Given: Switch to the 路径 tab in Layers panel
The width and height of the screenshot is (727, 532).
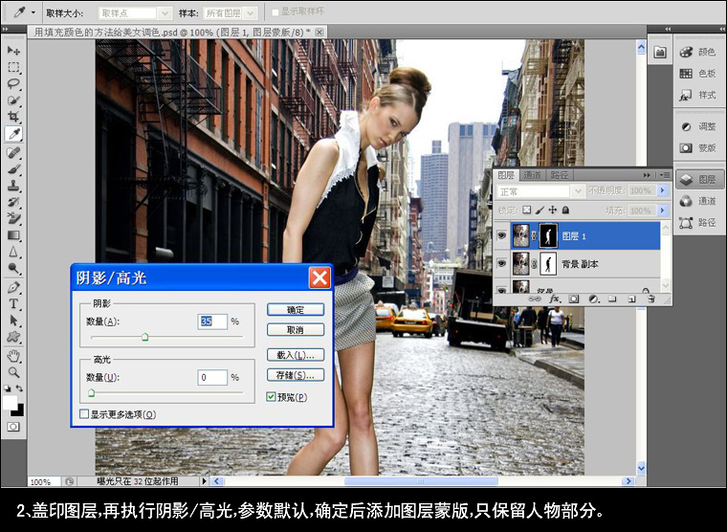Looking at the screenshot, I should 560,175.
